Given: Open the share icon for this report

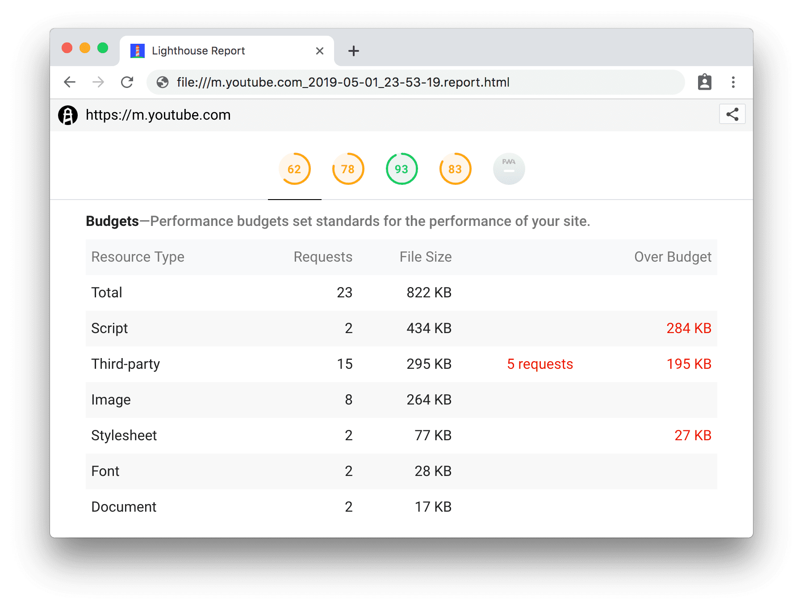Looking at the screenshot, I should pos(732,114).
